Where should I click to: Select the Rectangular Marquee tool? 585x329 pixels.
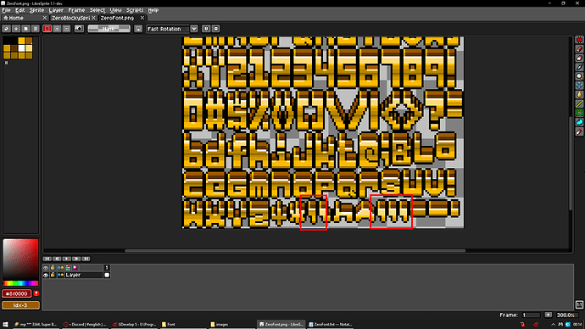(x=579, y=40)
